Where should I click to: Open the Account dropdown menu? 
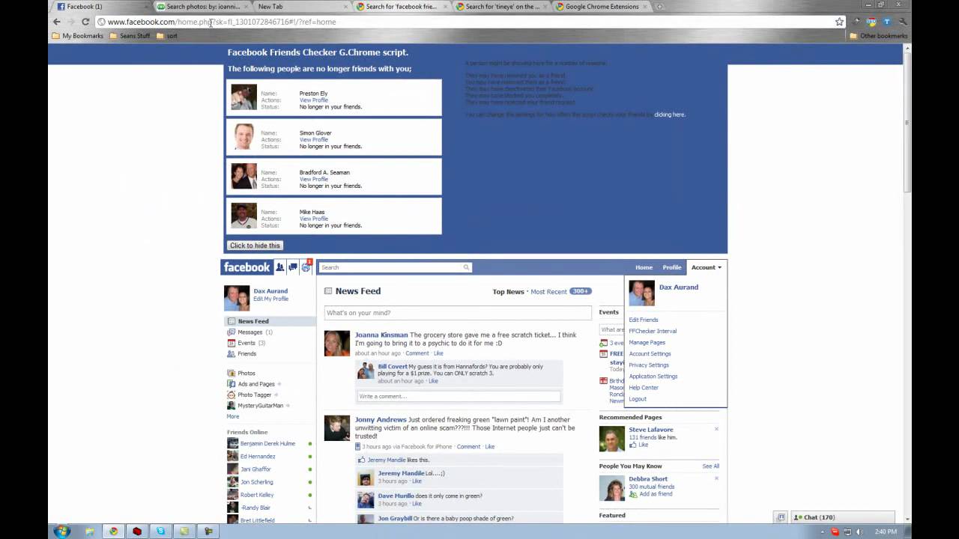pos(707,267)
